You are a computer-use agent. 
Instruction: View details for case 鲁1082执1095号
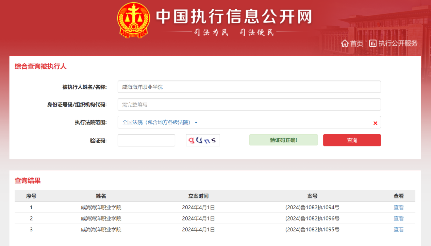click(399, 230)
